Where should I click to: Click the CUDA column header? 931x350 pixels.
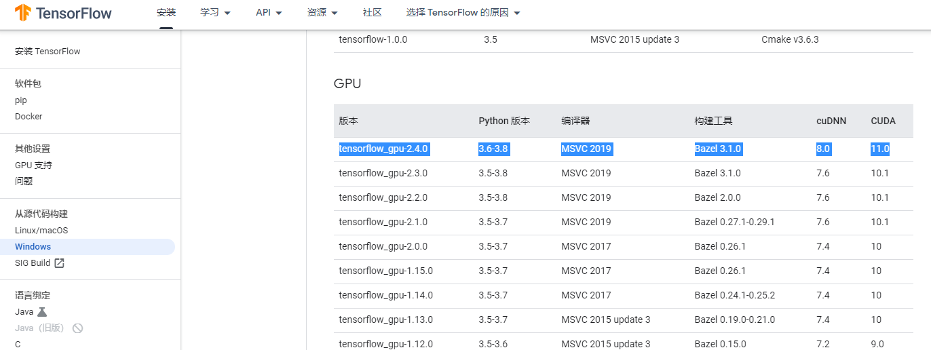click(x=883, y=121)
